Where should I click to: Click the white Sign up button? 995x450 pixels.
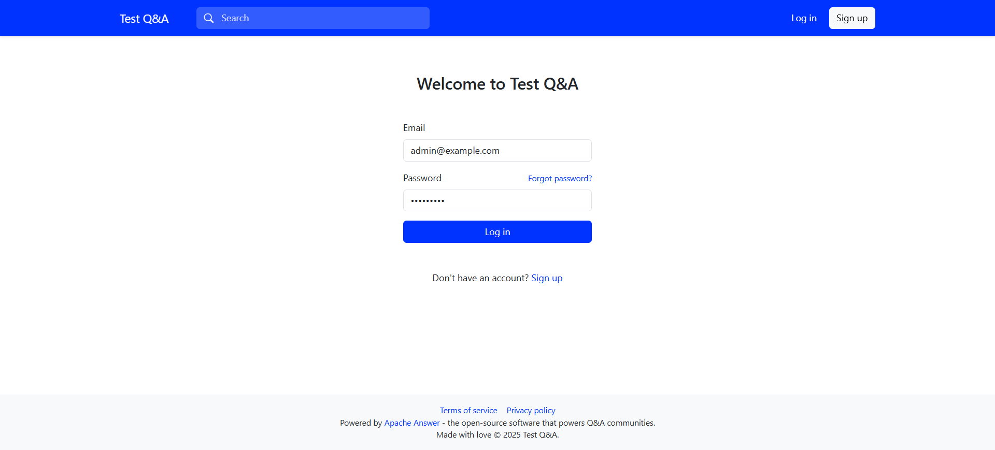(x=852, y=18)
